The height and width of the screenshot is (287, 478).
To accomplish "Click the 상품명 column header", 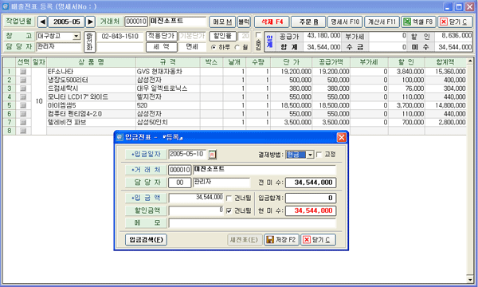I will 91,62.
